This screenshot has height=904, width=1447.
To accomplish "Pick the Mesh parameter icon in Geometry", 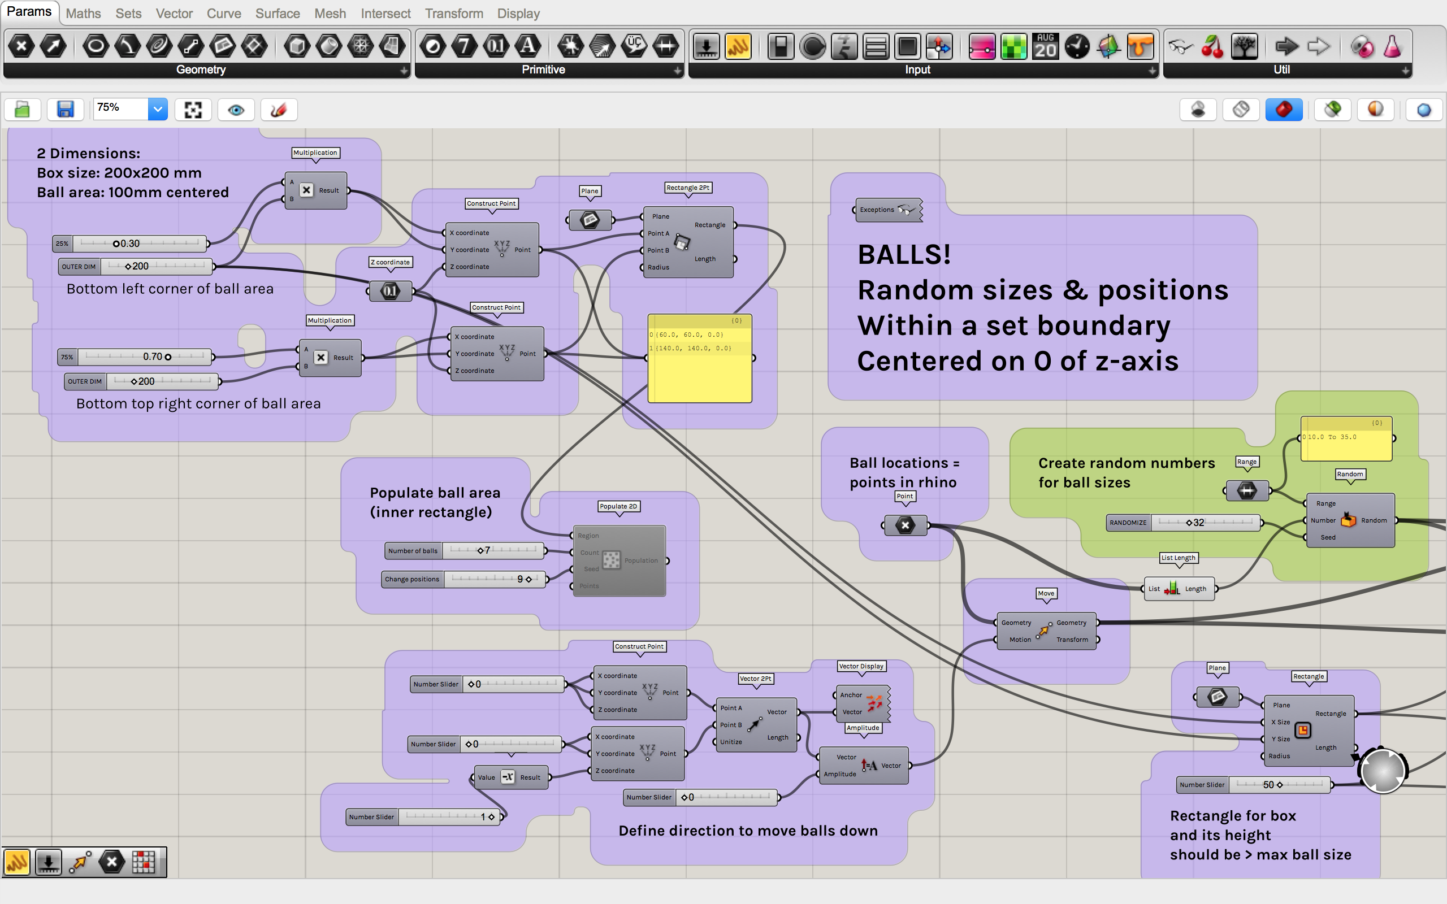I will pyautogui.click(x=361, y=46).
